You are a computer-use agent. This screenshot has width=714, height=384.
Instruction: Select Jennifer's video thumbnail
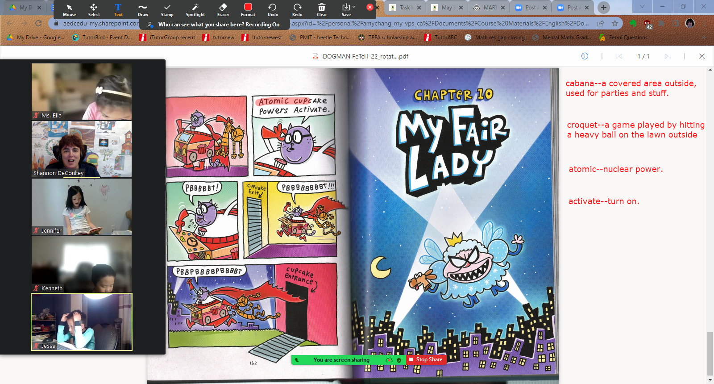coord(82,207)
